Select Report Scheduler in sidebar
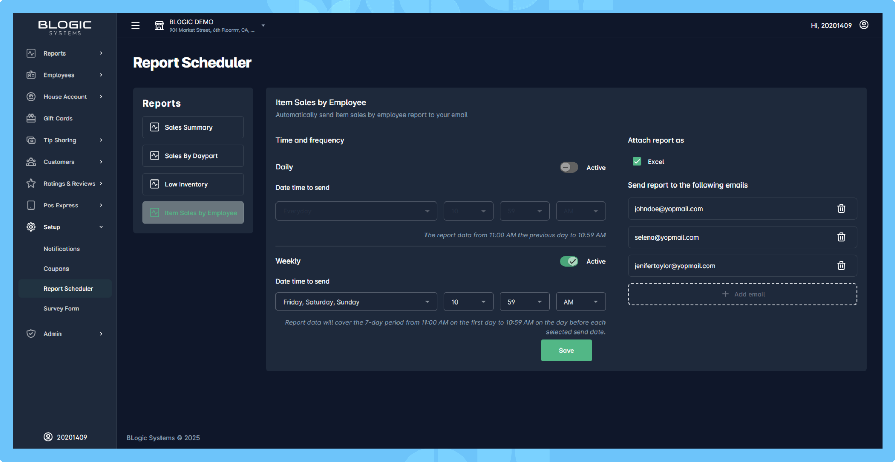This screenshot has width=895, height=462. tap(65, 288)
